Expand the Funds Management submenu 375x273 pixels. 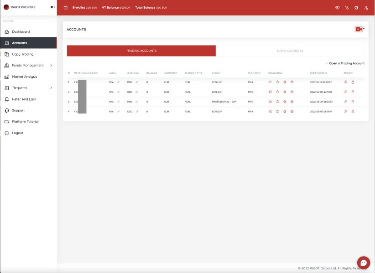51,66
